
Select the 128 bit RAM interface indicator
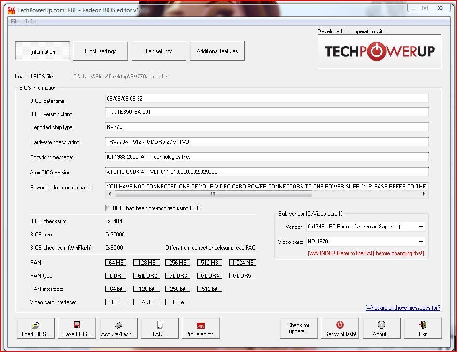pyautogui.click(x=147, y=289)
